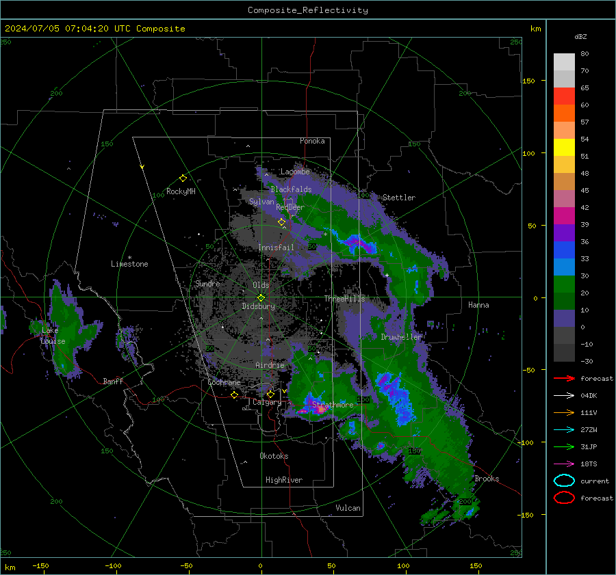Click the red forecast ellipse legend symbol
The width and height of the screenshot is (616, 575).
(564, 498)
